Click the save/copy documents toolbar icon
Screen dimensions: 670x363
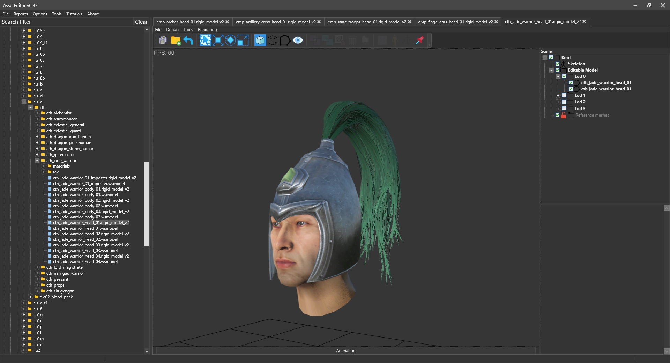pyautogui.click(x=163, y=40)
